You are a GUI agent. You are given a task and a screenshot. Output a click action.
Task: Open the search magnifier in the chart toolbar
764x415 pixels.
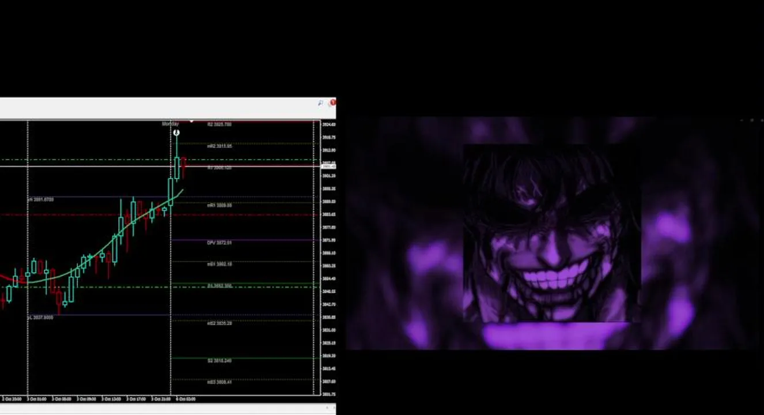coord(320,103)
